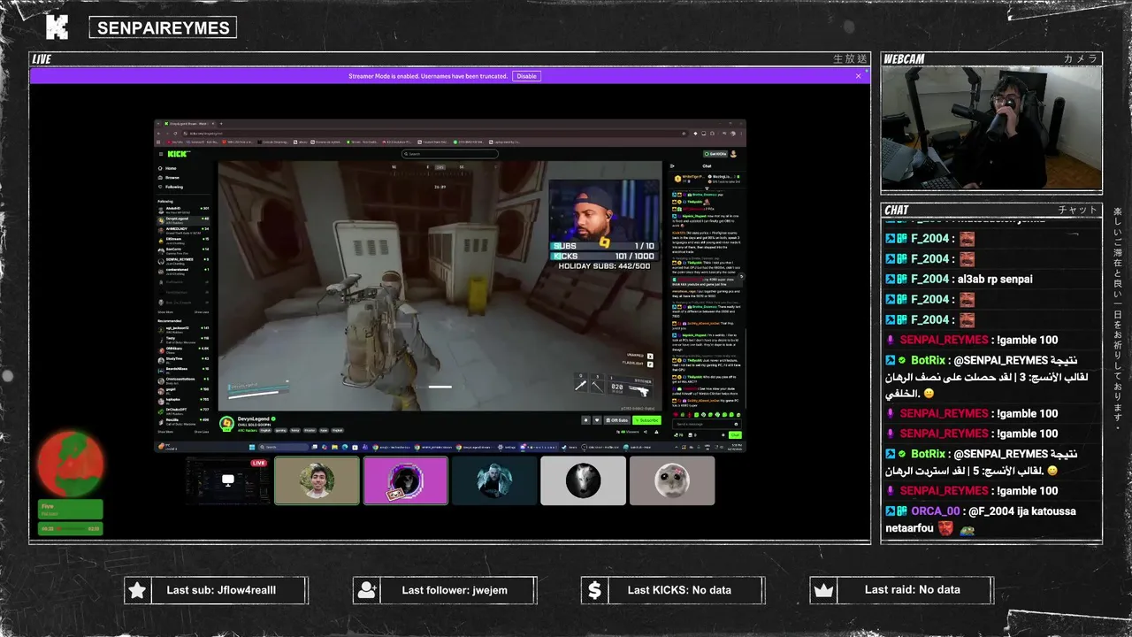Click the Kick hamburger menu icon

161,154
